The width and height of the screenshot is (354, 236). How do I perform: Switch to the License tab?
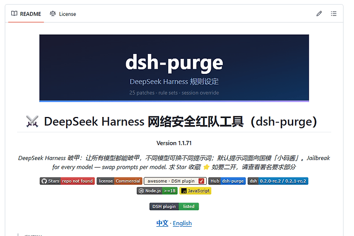click(x=63, y=14)
